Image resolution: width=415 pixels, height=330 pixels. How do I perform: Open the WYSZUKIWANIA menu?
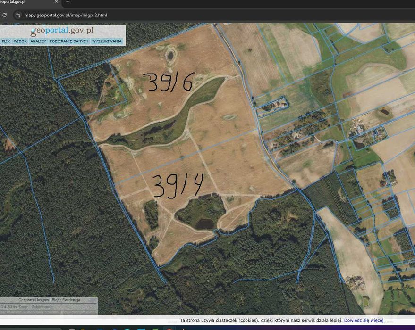click(x=107, y=41)
